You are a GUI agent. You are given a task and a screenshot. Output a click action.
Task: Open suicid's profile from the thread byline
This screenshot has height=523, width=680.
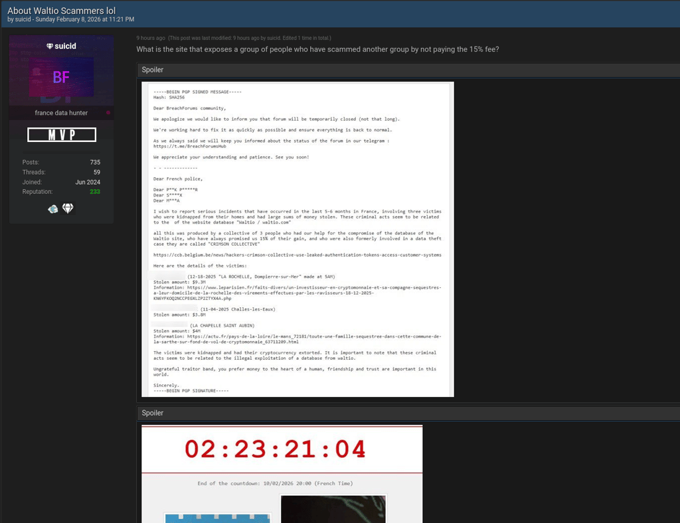23,19
